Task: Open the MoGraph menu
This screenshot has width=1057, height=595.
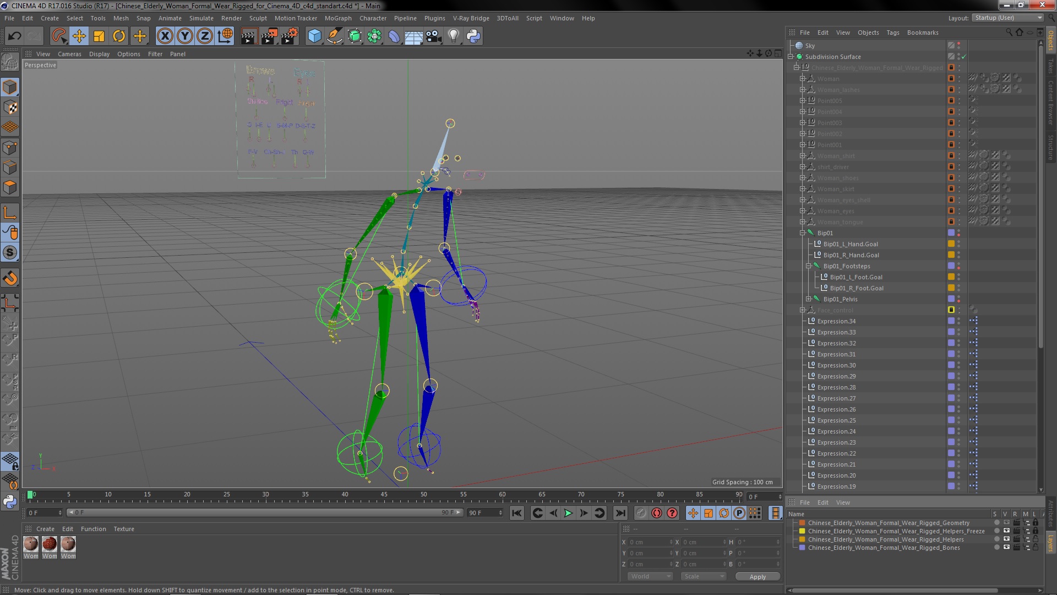Action: pyautogui.click(x=338, y=18)
